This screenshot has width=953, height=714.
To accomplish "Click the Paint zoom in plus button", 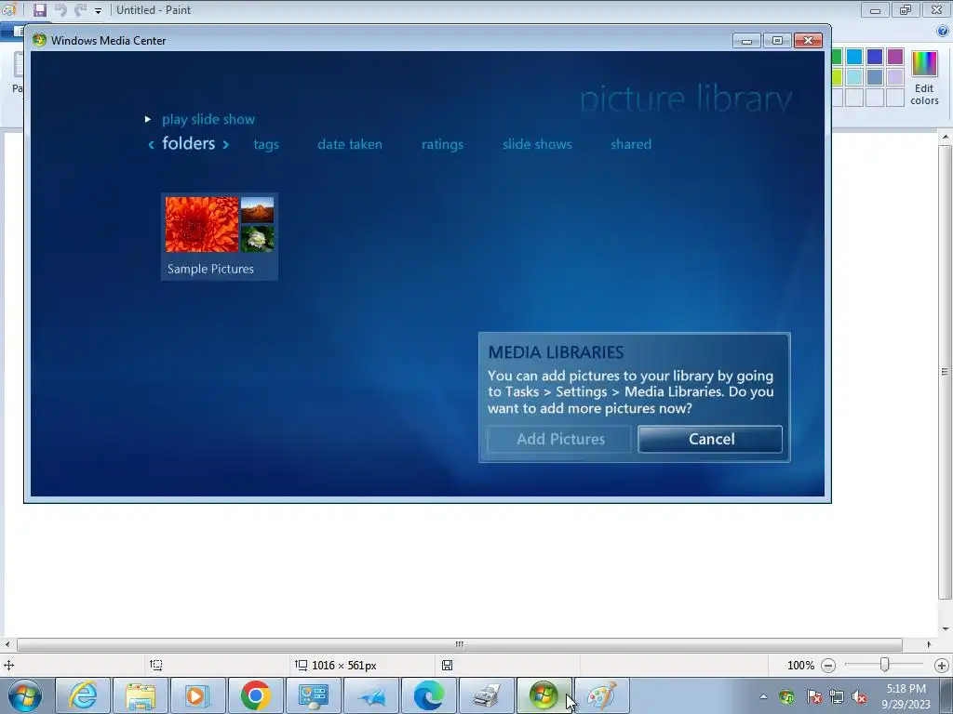I will pyautogui.click(x=942, y=666).
